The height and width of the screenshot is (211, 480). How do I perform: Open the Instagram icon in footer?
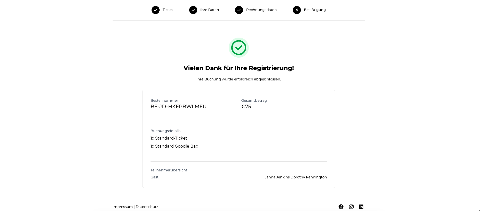[x=351, y=207]
